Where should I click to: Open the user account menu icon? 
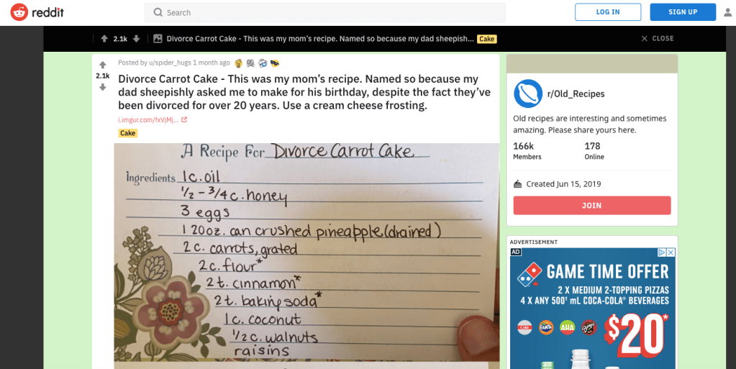point(727,12)
